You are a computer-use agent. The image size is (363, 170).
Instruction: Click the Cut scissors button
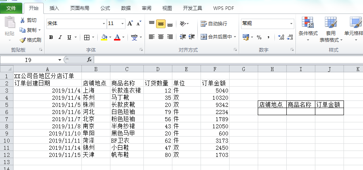coord(28,20)
